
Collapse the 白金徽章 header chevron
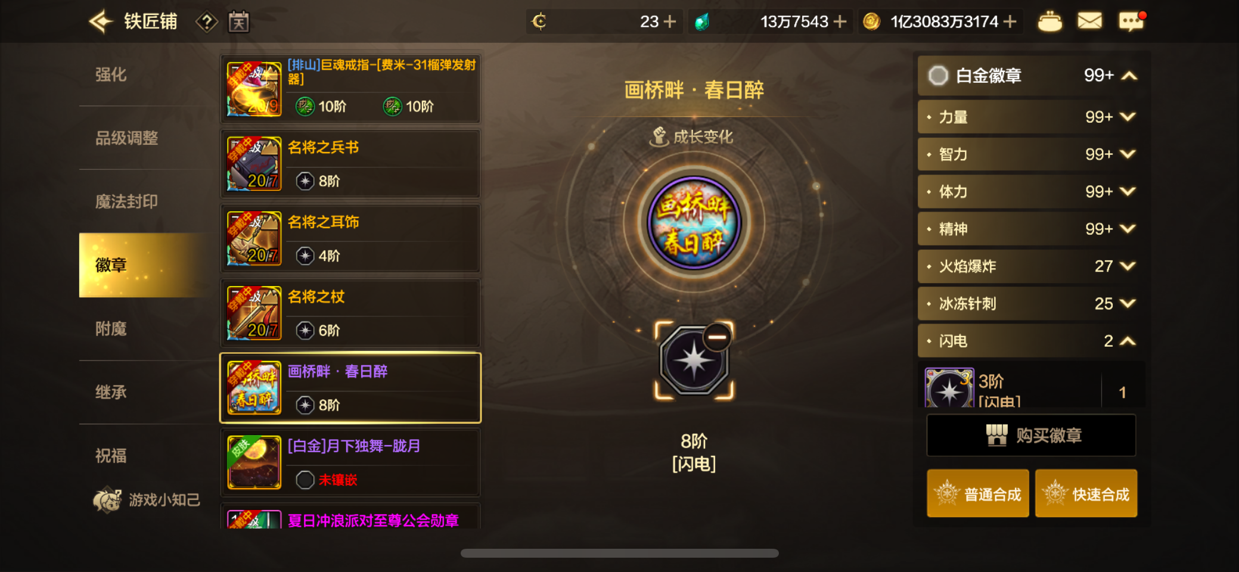click(1129, 76)
